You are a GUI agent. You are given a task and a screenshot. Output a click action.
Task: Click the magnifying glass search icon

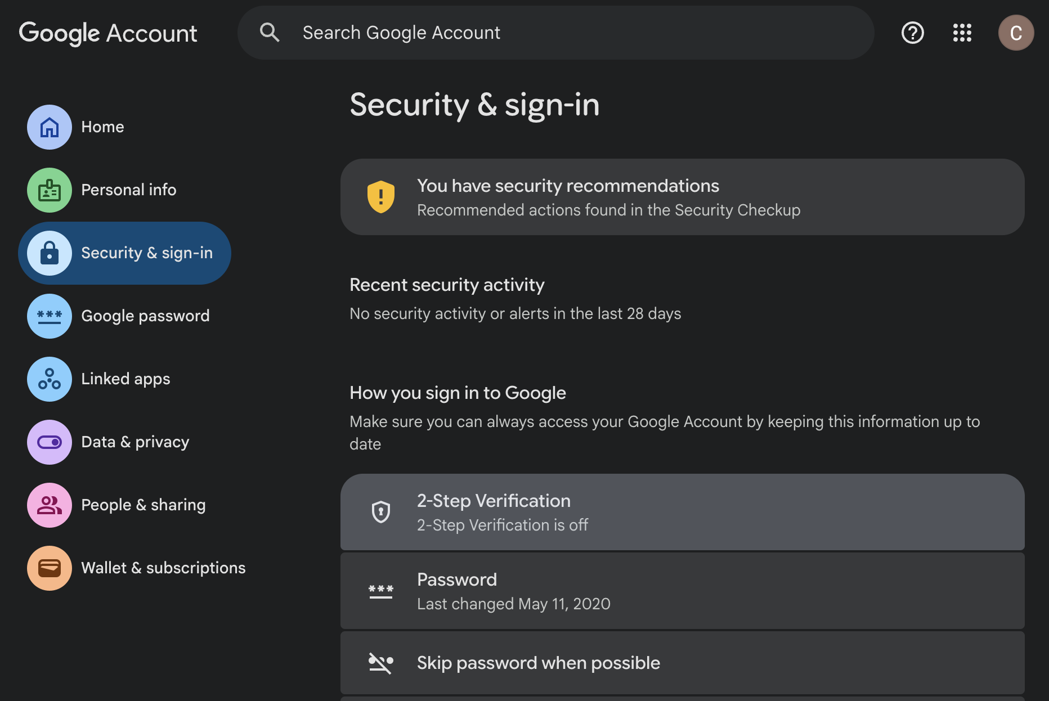(270, 33)
